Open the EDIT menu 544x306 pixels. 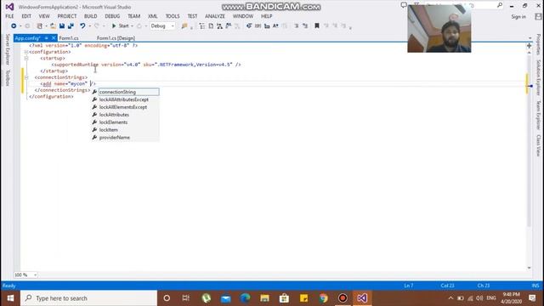pos(26,16)
